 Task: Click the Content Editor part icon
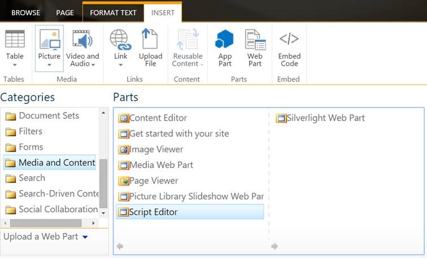pyautogui.click(x=124, y=118)
